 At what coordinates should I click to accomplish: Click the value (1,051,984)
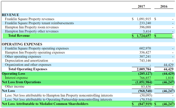coord(144,82)
